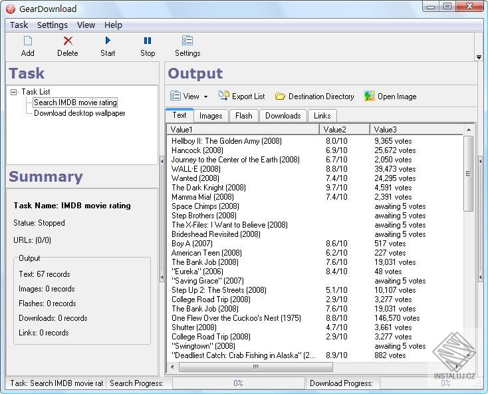Screen dimensions: 488x394
Task: Select Journey to the Center of the Earth row
Action: point(314,160)
